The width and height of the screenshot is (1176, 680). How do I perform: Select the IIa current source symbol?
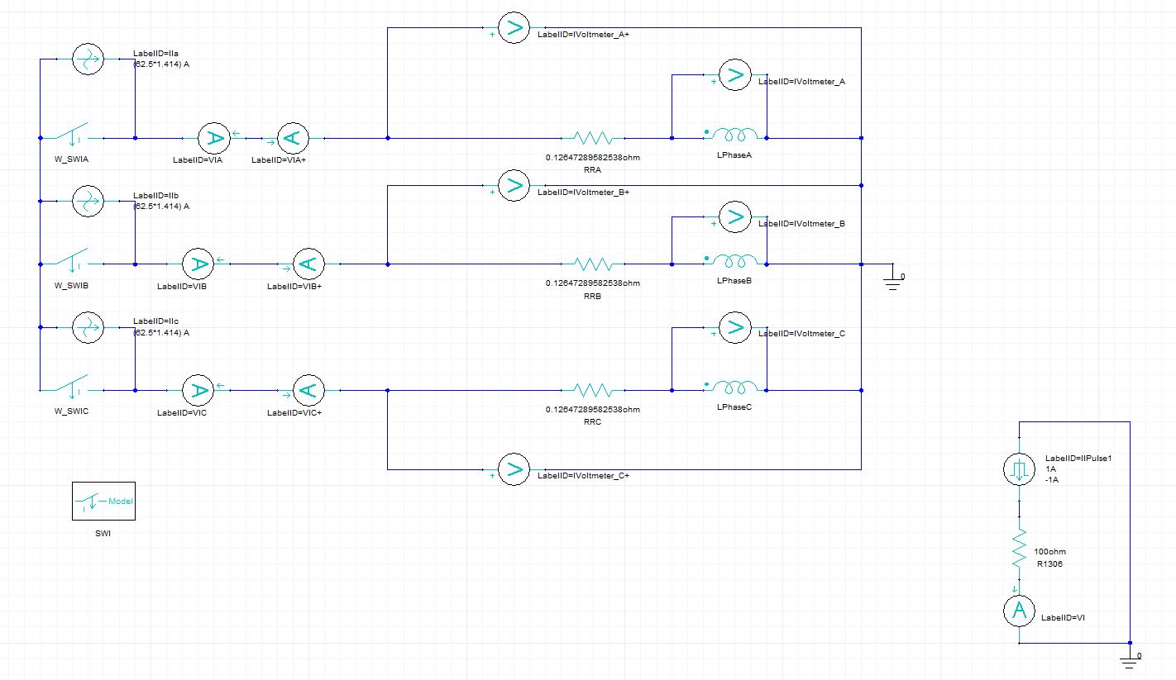click(x=86, y=59)
